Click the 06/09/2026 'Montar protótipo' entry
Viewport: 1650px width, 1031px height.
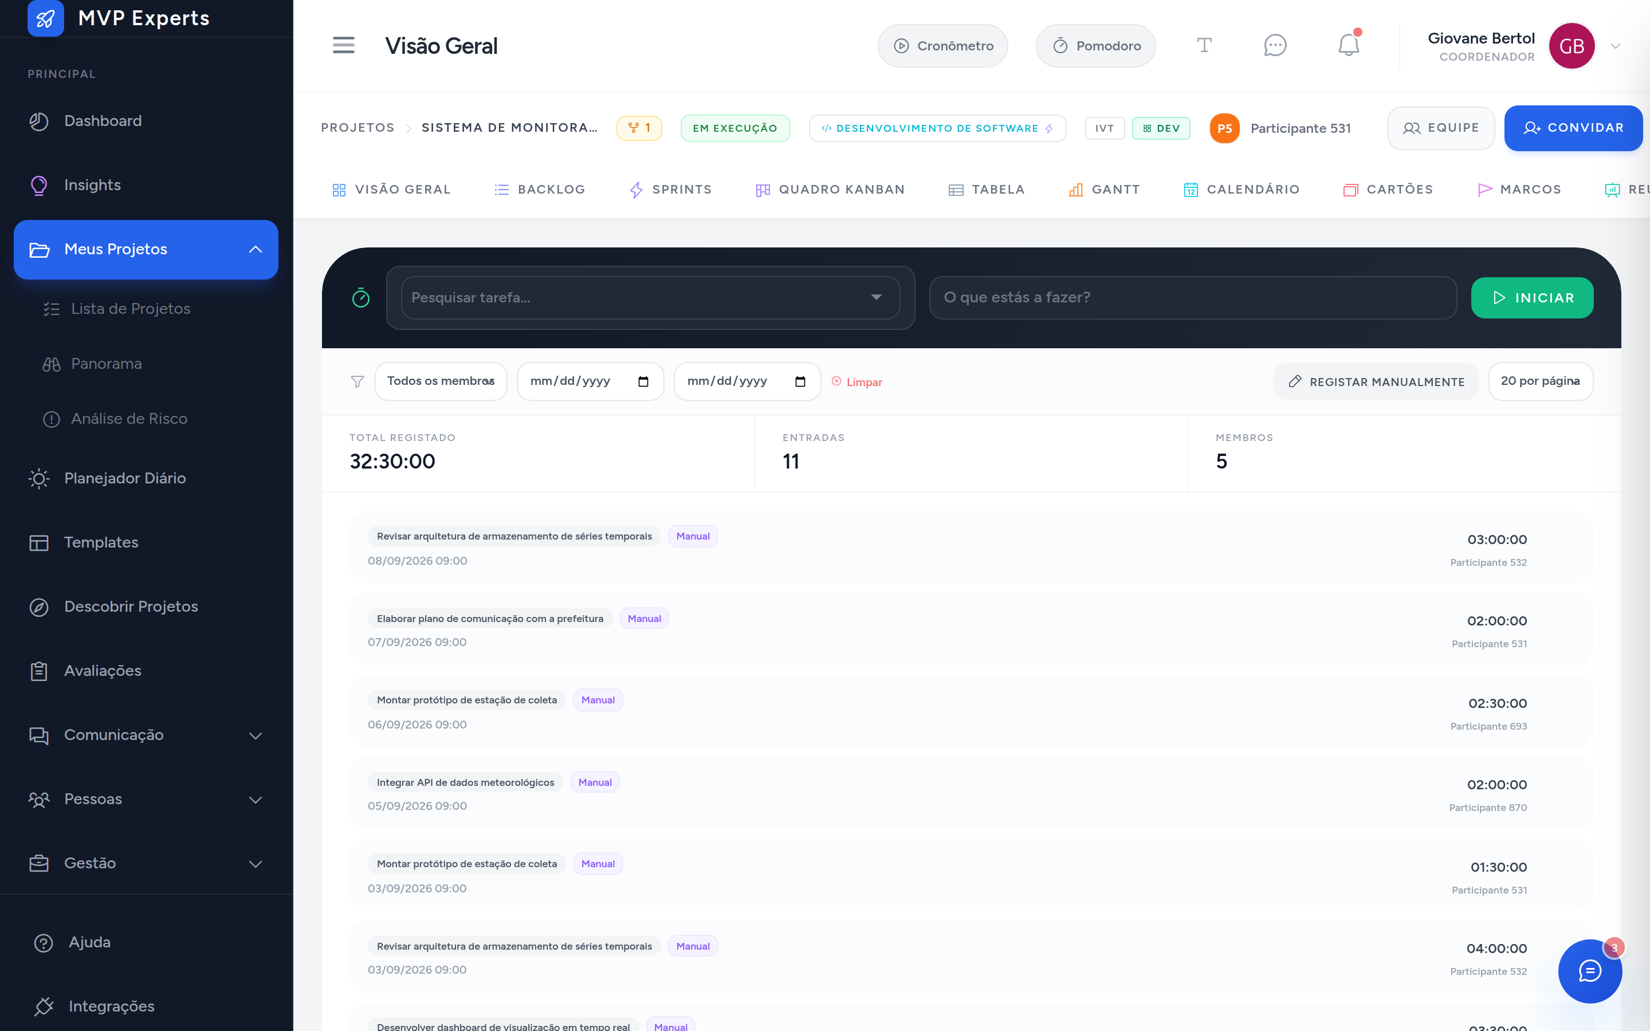971,711
